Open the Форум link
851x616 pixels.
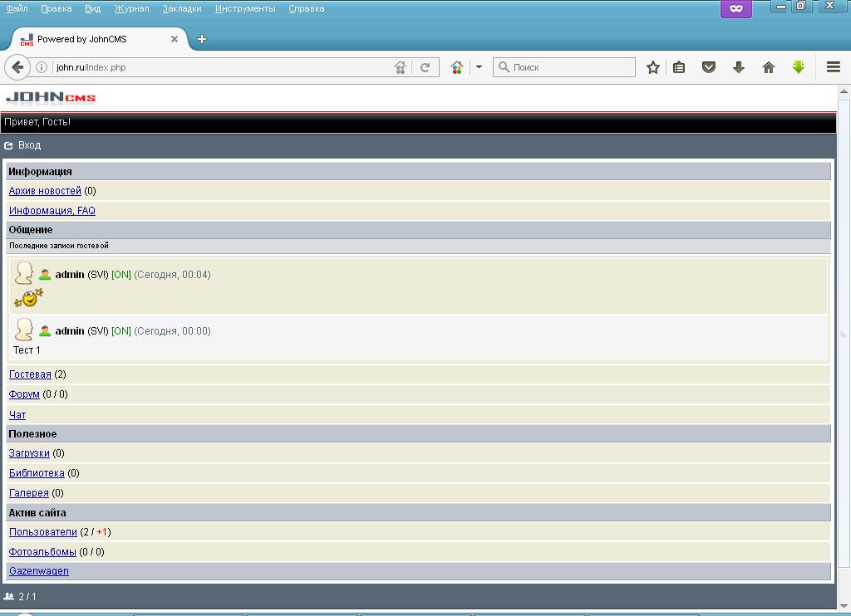pyautogui.click(x=24, y=394)
